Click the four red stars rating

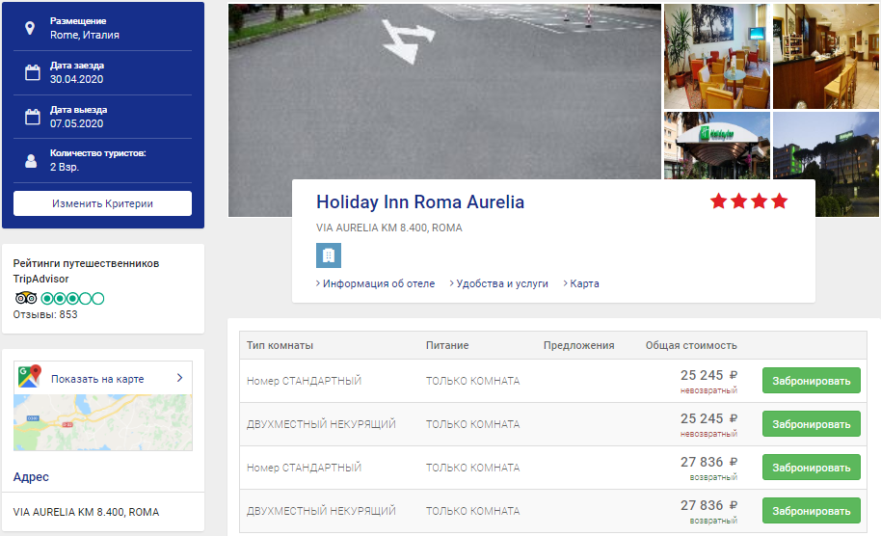pyautogui.click(x=749, y=201)
